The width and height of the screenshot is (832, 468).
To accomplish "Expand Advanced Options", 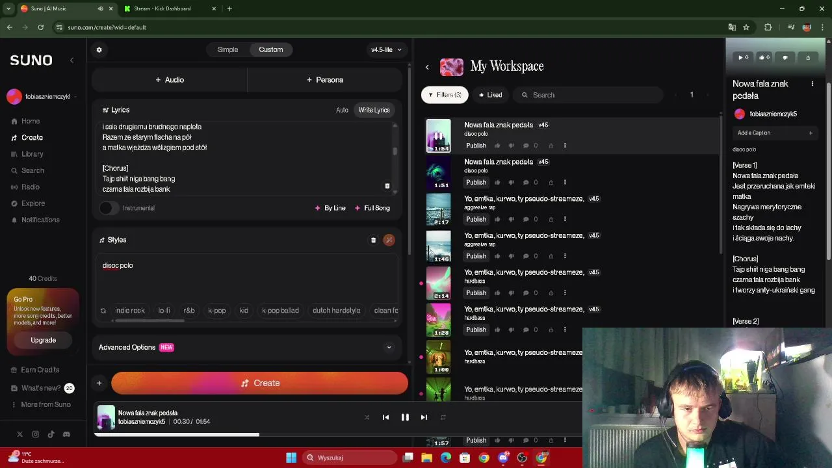I will pyautogui.click(x=246, y=347).
